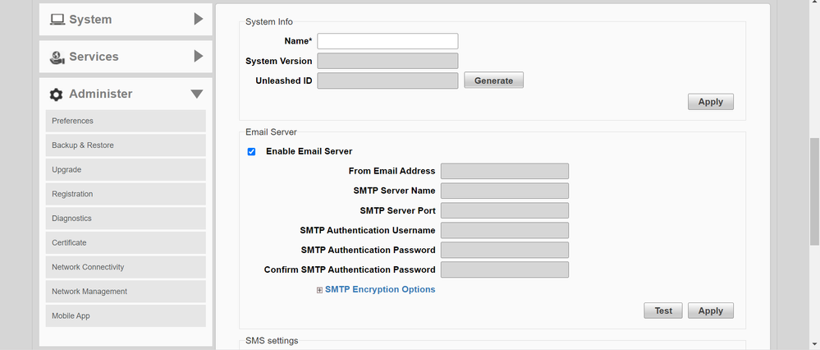
Task: Expand the Services section arrow
Action: tap(198, 57)
